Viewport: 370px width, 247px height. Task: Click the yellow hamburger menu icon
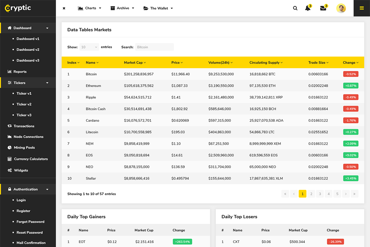point(362,8)
